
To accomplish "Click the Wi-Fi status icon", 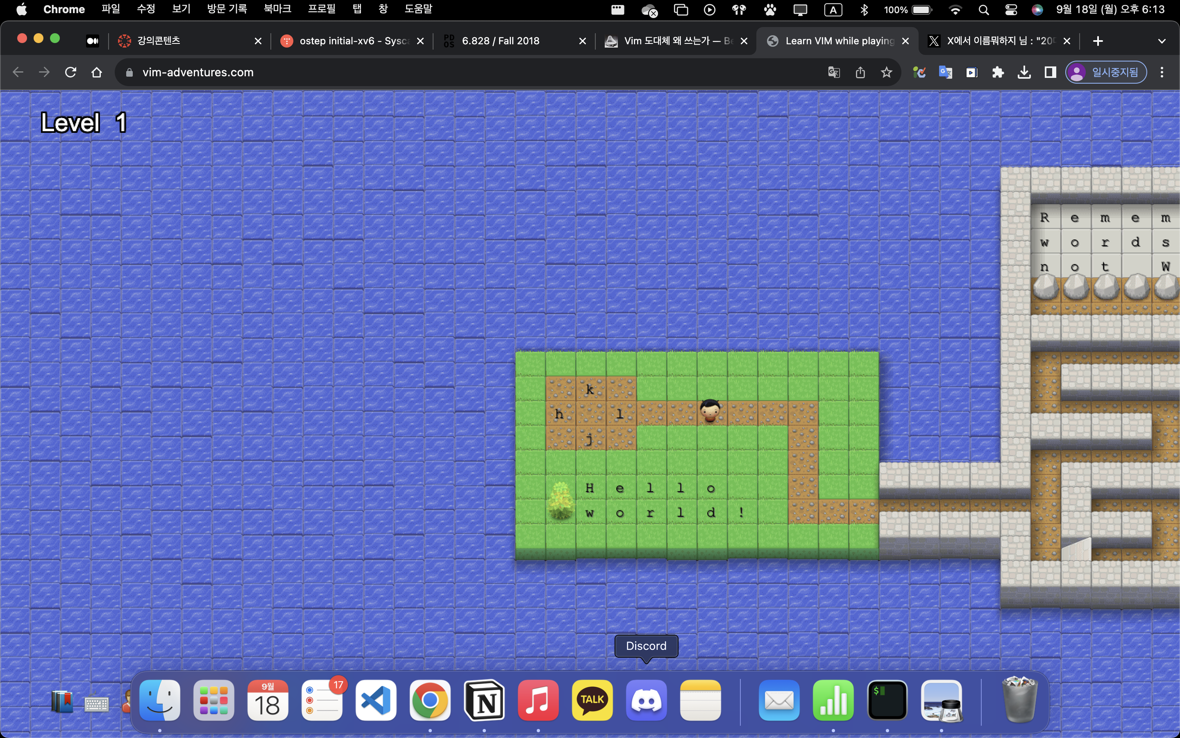I will point(955,9).
